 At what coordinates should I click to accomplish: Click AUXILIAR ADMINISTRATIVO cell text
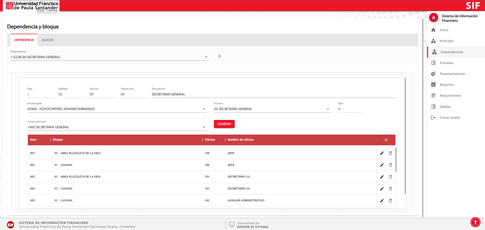click(x=246, y=200)
